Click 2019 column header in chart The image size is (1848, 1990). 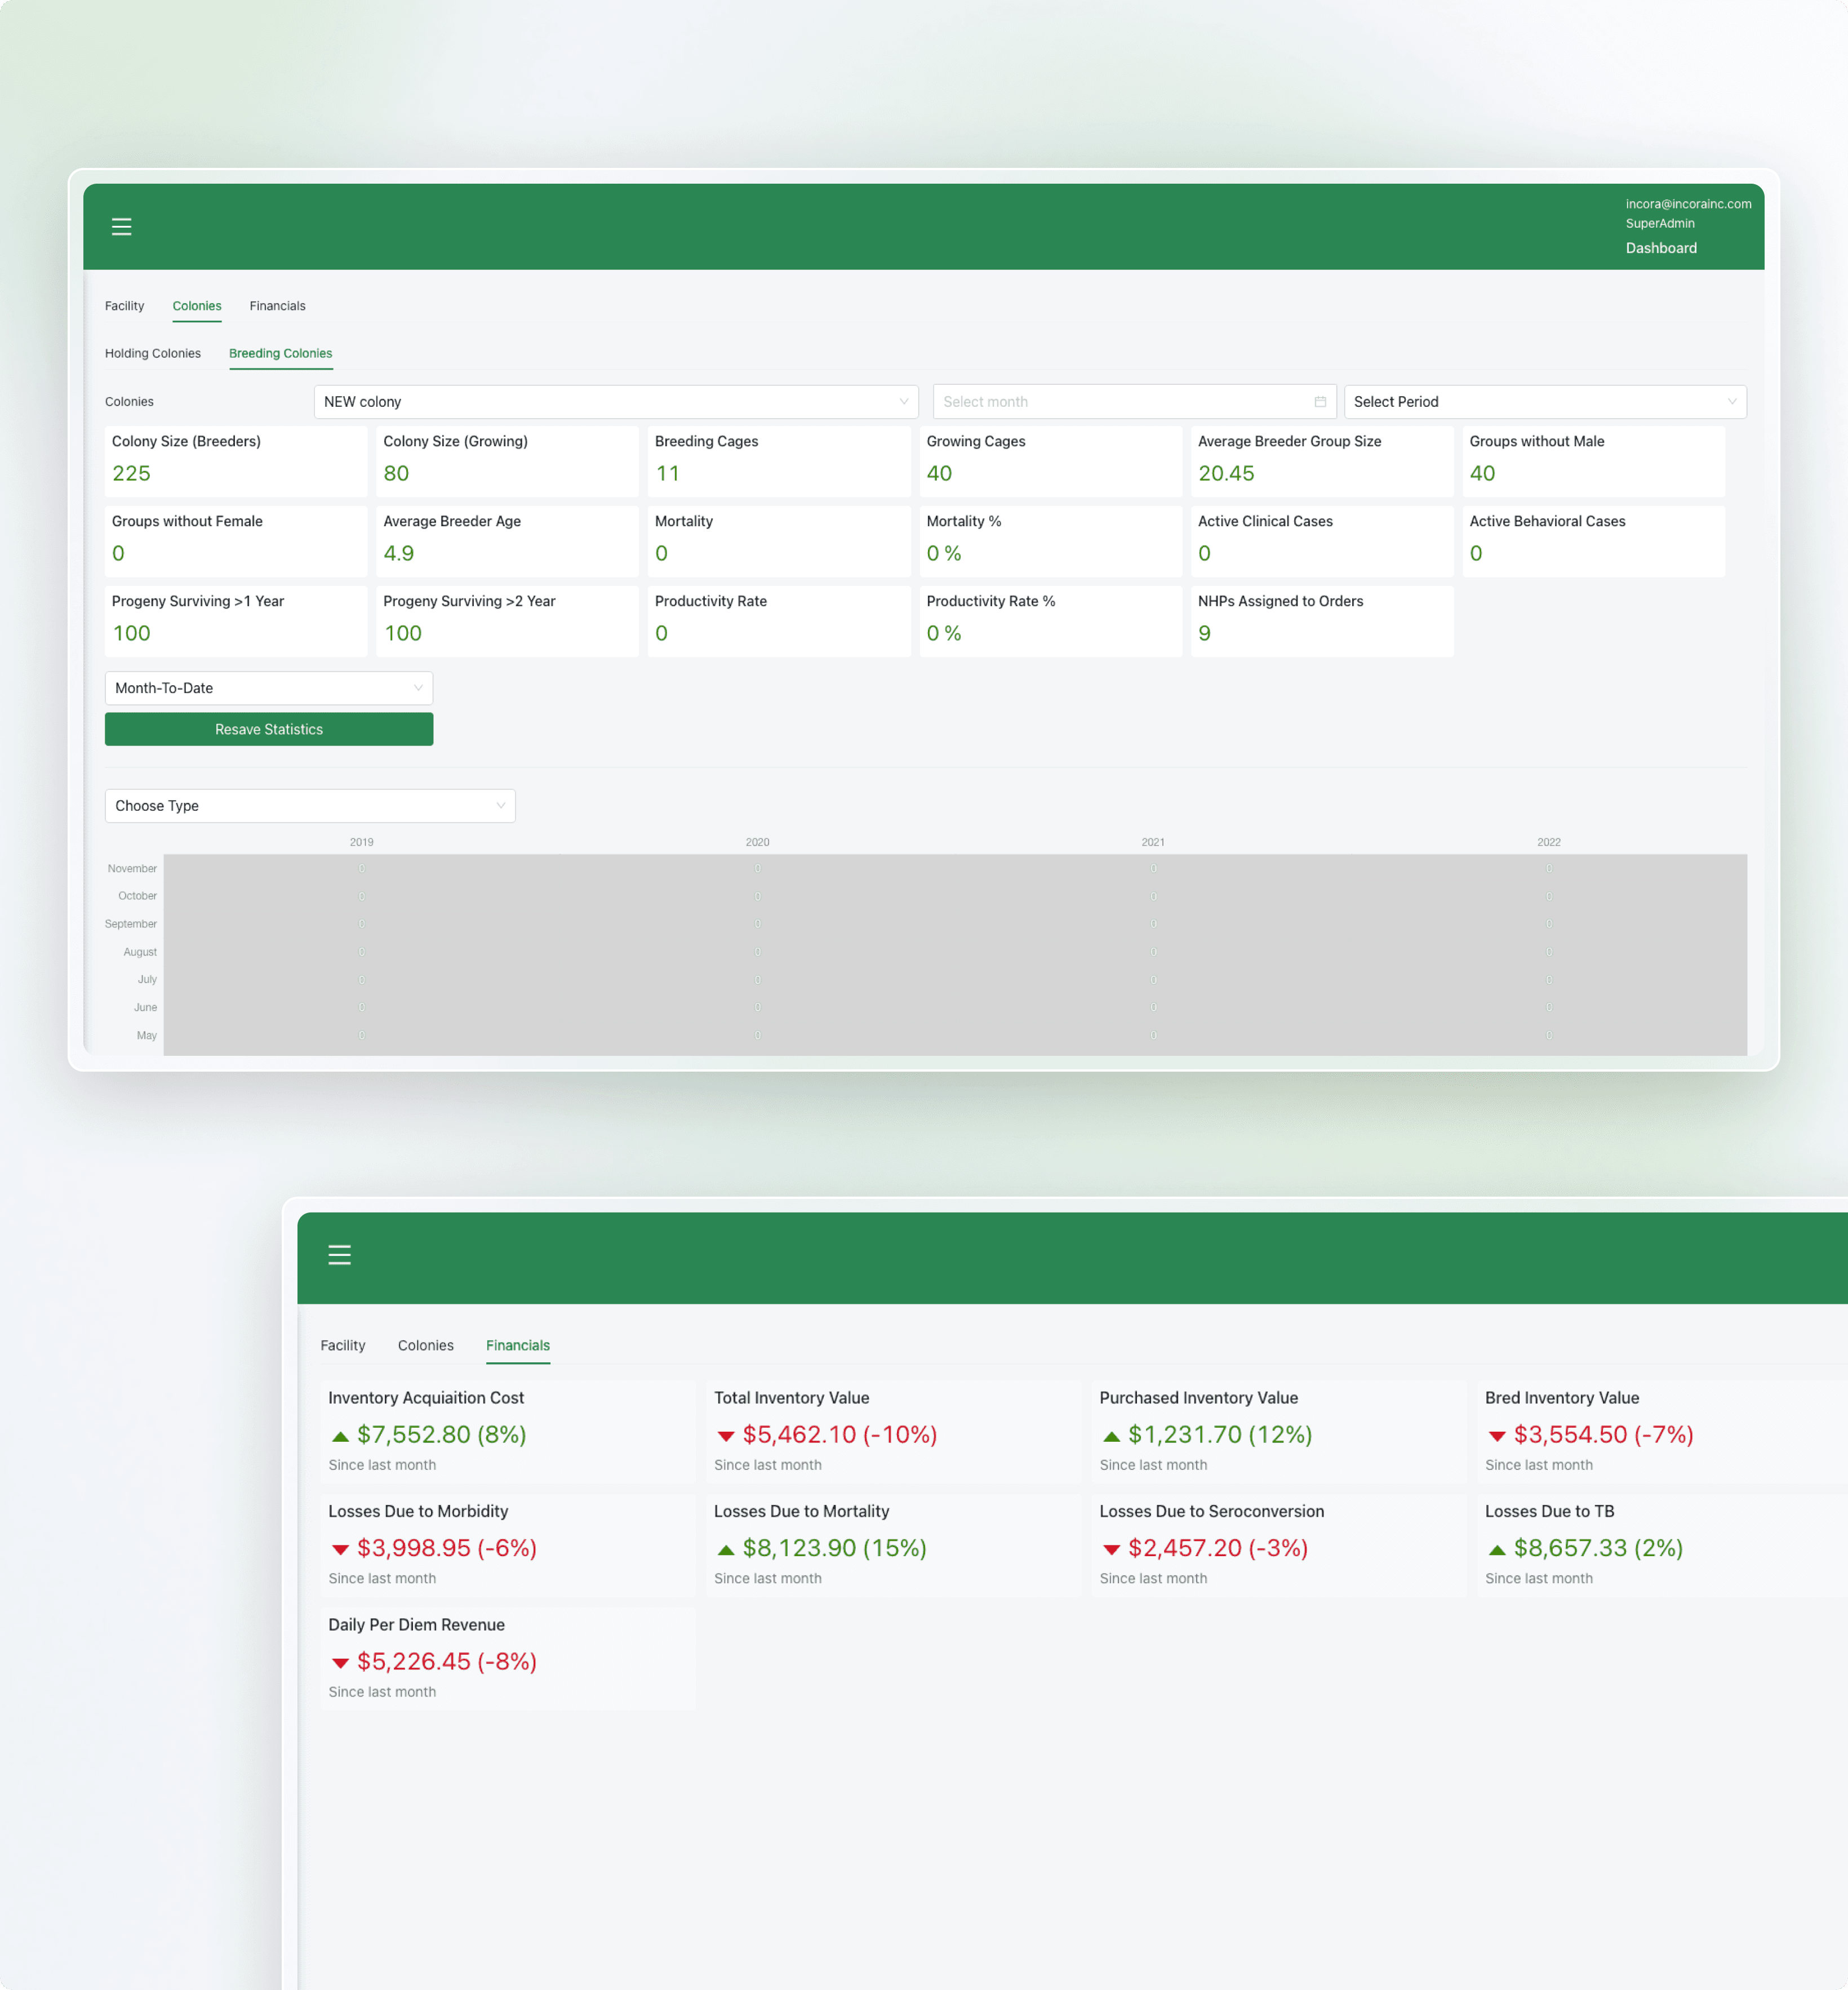[x=362, y=842]
